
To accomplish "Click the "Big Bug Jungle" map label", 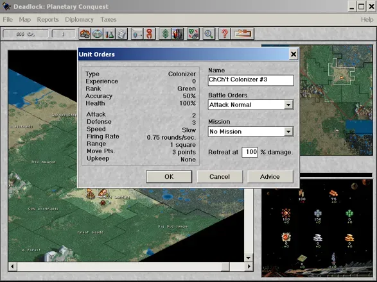I will pyautogui.click(x=173, y=226).
